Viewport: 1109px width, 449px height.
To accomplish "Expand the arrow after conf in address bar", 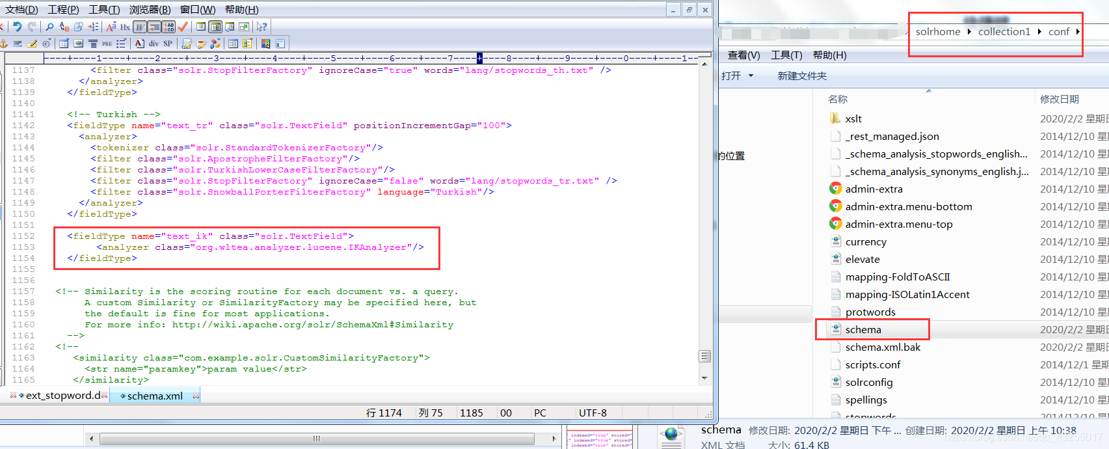I will tap(1078, 31).
